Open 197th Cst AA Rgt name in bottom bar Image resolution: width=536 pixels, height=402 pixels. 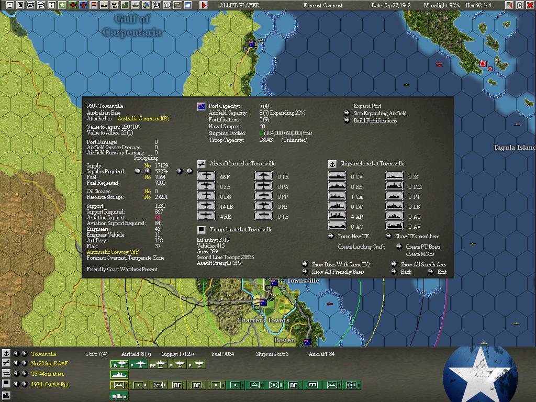pyautogui.click(x=50, y=384)
